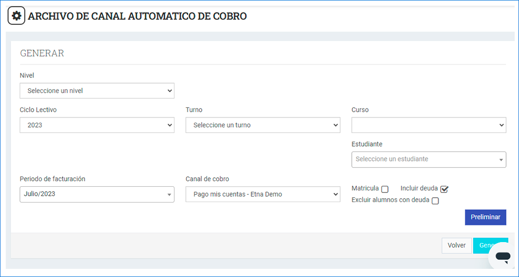Enable Excluir alumnos con deuda checkbox
This screenshot has width=519, height=277.
pos(435,201)
